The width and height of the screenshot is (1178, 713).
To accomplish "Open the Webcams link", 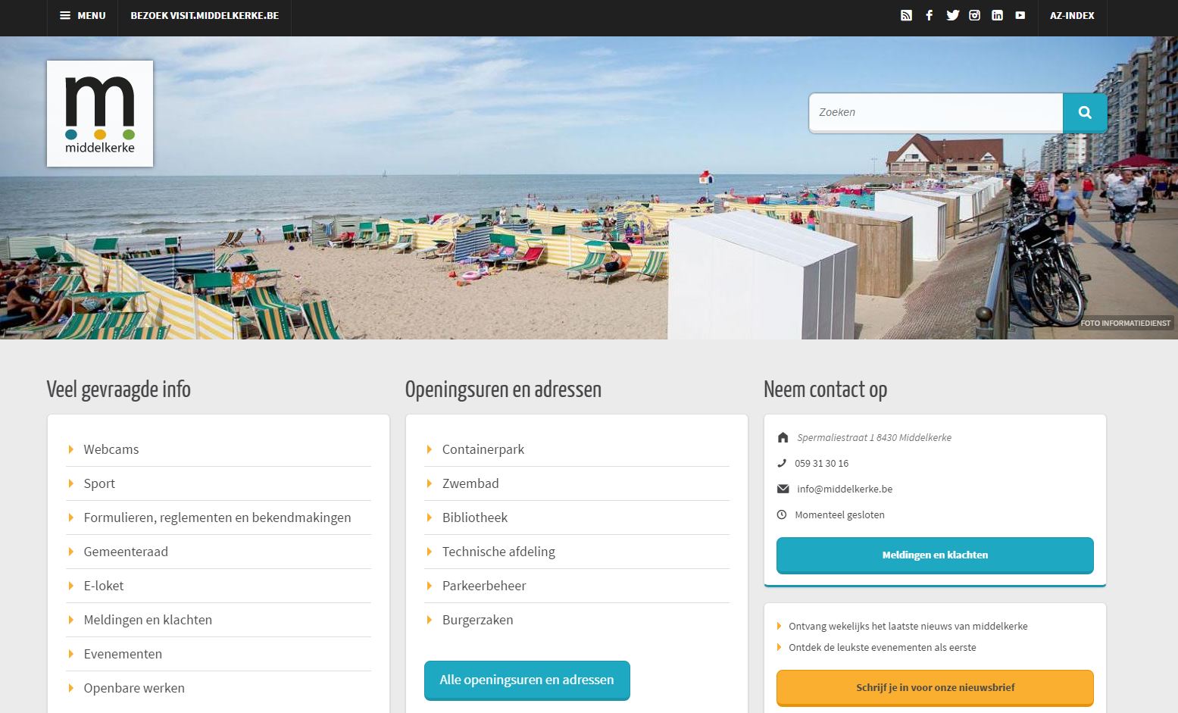I will coord(111,449).
